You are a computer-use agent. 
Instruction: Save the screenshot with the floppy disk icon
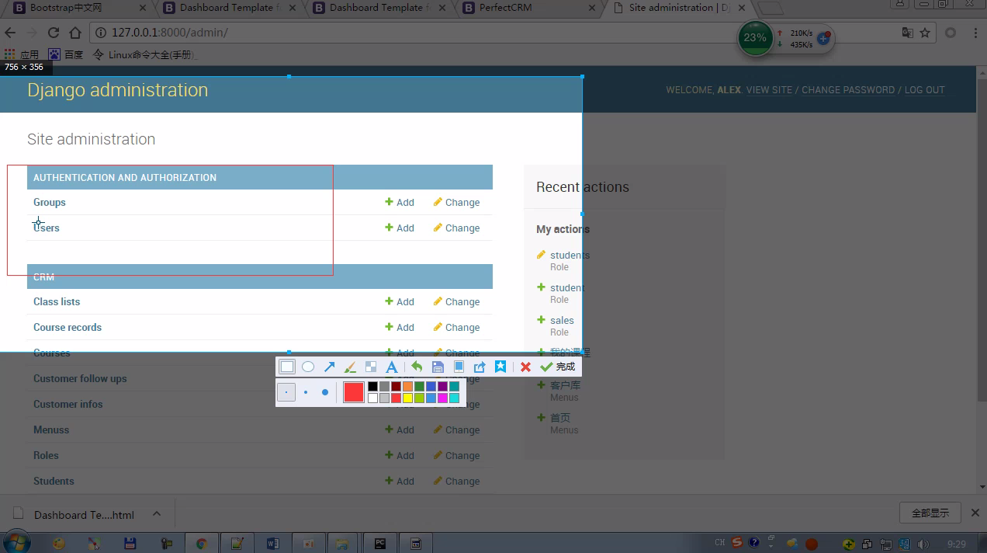click(x=438, y=367)
